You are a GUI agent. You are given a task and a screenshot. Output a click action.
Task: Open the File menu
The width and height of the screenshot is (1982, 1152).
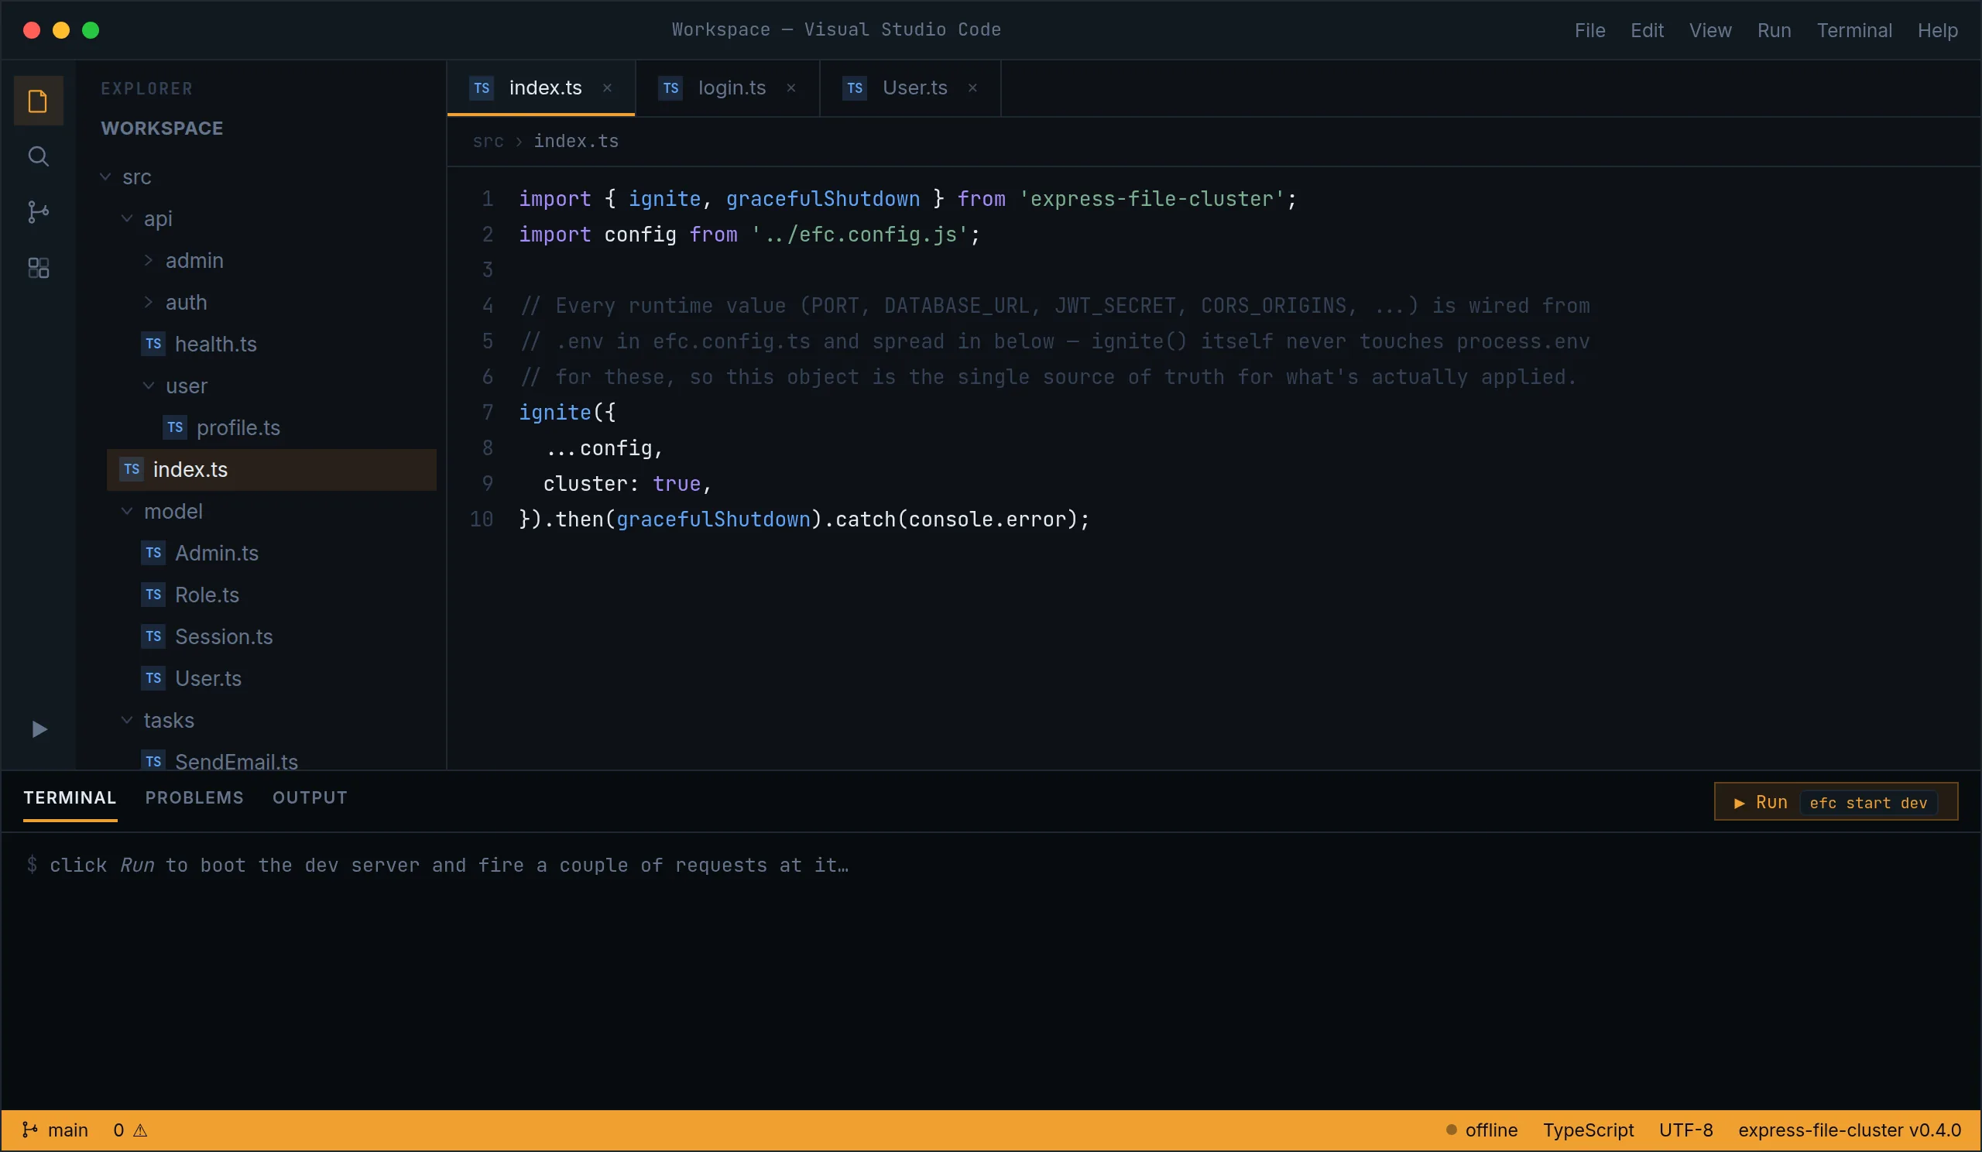[1589, 30]
